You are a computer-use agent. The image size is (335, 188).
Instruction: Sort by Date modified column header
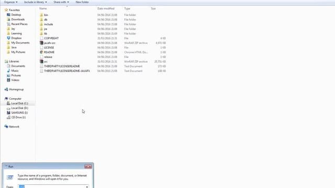click(x=106, y=8)
